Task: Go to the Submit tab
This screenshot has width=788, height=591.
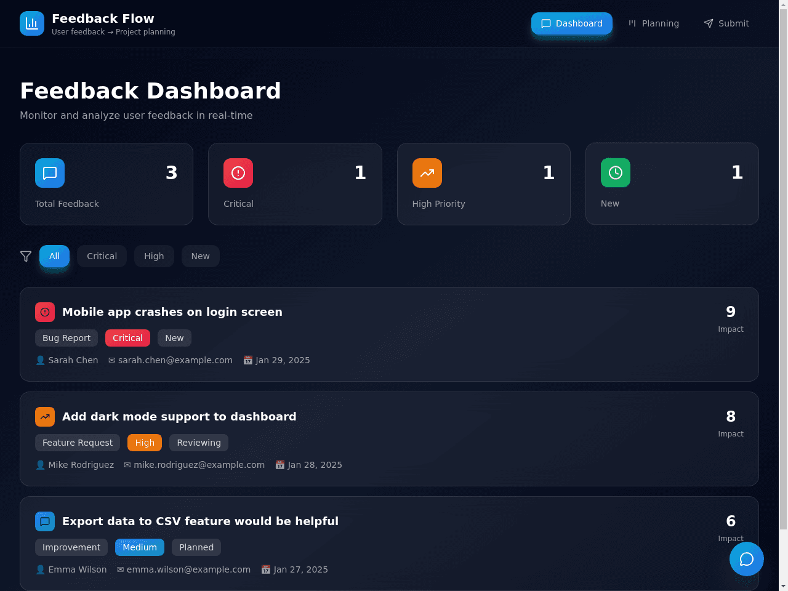Action: (x=726, y=23)
